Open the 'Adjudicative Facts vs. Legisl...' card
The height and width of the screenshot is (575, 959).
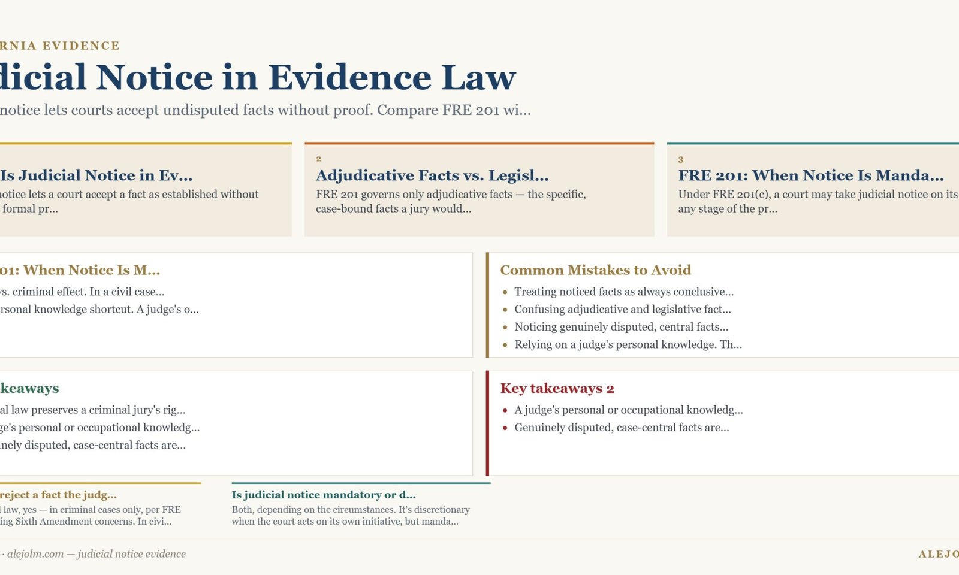479,190
